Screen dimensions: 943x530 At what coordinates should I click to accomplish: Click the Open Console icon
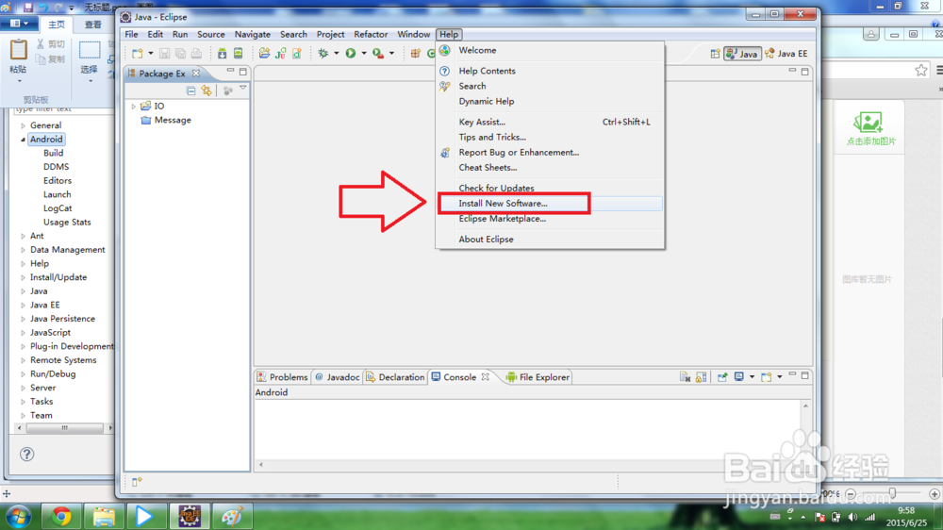tap(766, 377)
